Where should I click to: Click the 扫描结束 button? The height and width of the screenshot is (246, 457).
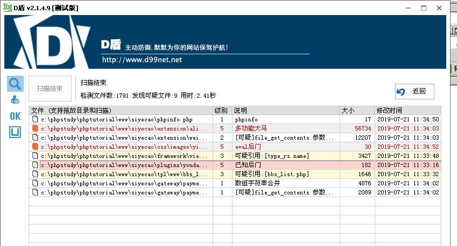(x=50, y=89)
